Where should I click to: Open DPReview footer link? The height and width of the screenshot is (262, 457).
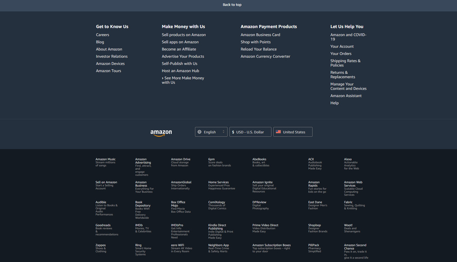click(261, 205)
